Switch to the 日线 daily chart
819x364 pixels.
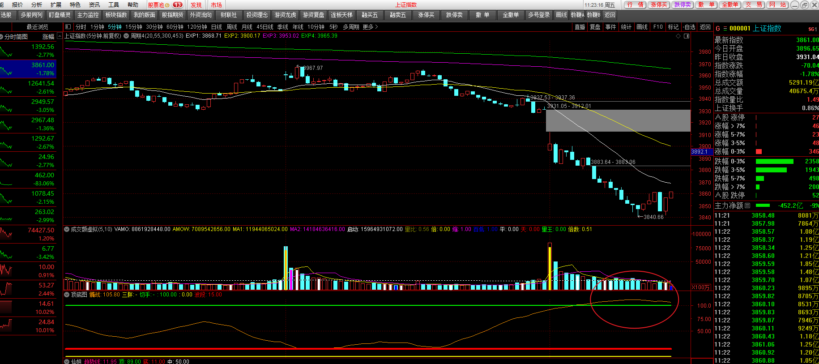(x=217, y=27)
